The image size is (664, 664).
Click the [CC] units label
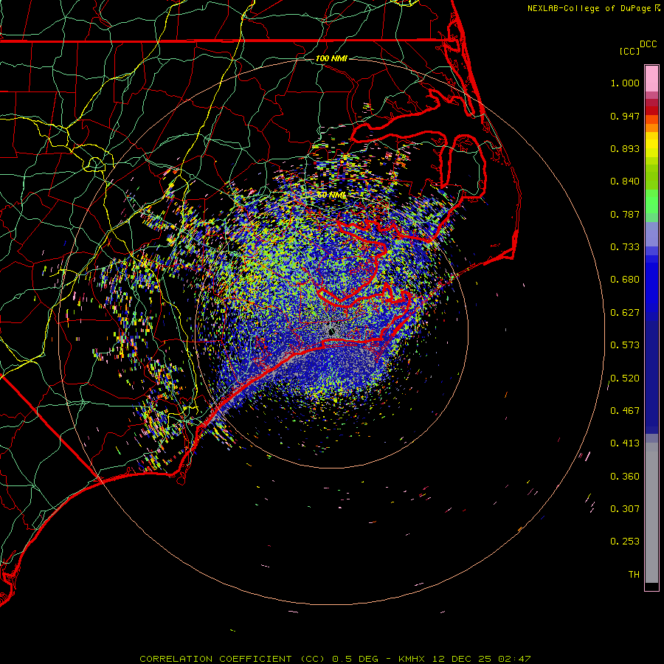point(629,51)
